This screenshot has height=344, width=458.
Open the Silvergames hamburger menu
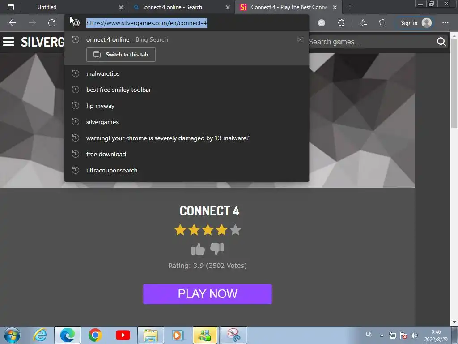[x=8, y=42]
